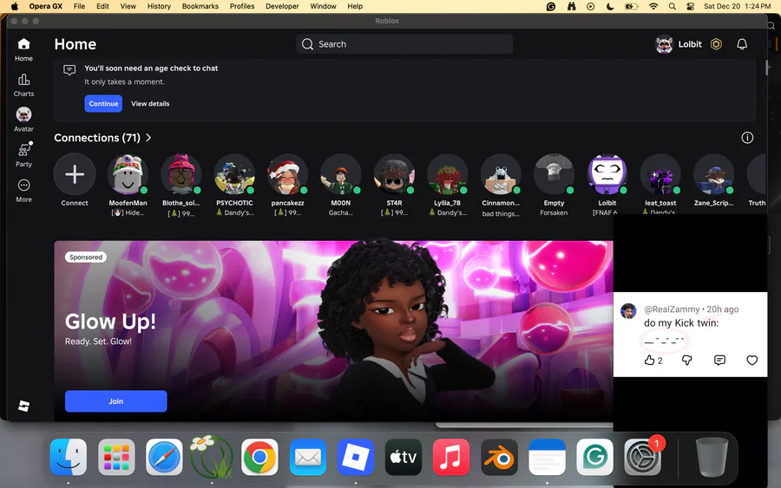Open the Avatar page in sidebar

point(23,120)
